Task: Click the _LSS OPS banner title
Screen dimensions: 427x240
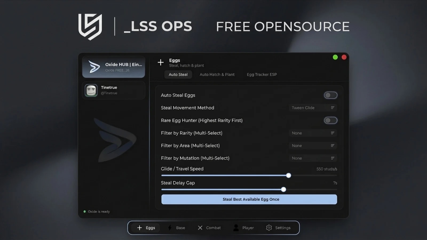Action: click(158, 27)
